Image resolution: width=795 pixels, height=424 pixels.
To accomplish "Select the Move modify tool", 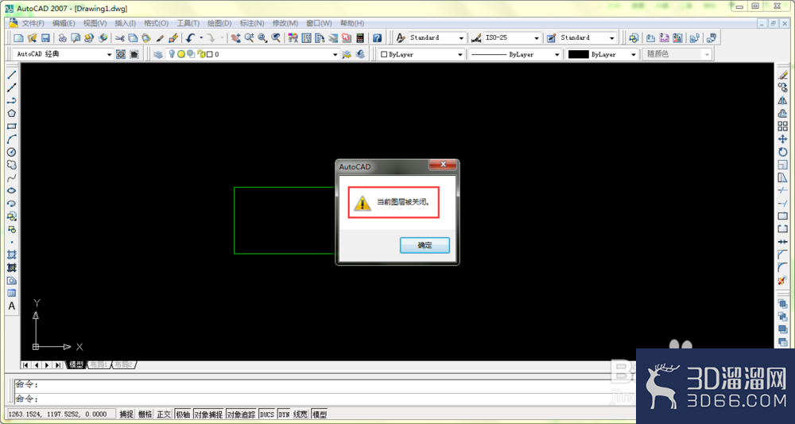I will [783, 139].
